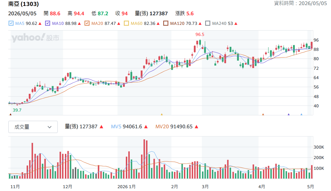Click the latest red candlestick at May

point(311,45)
